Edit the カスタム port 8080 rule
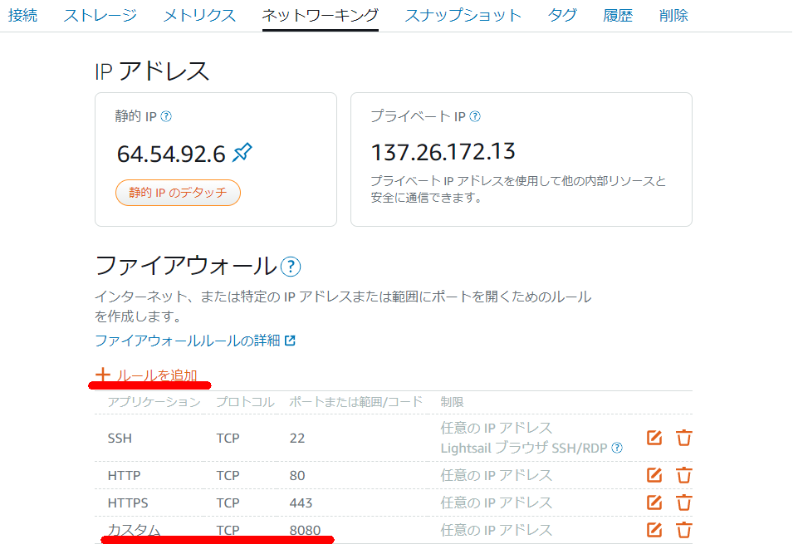 pos(654,529)
